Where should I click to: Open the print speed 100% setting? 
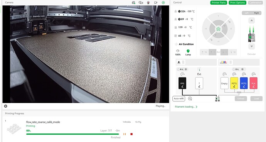[x=178, y=52]
